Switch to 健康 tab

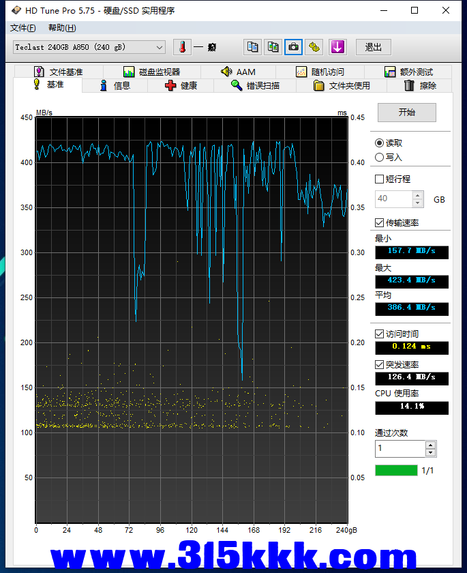(181, 85)
